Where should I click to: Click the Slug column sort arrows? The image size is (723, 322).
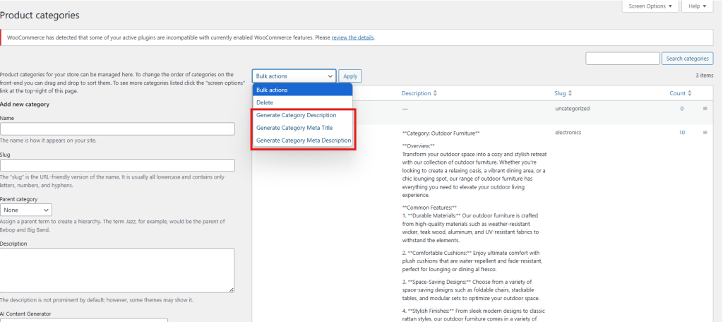coord(570,93)
